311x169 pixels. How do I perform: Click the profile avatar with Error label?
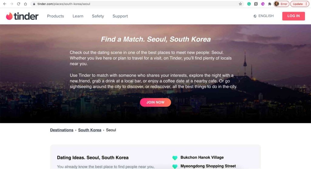tap(281, 4)
